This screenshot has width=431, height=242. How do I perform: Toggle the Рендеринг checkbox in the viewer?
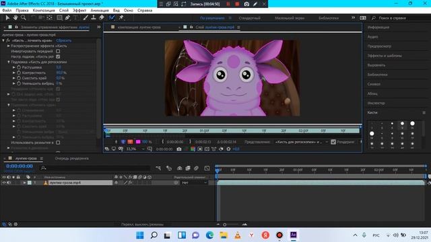tap(333, 142)
